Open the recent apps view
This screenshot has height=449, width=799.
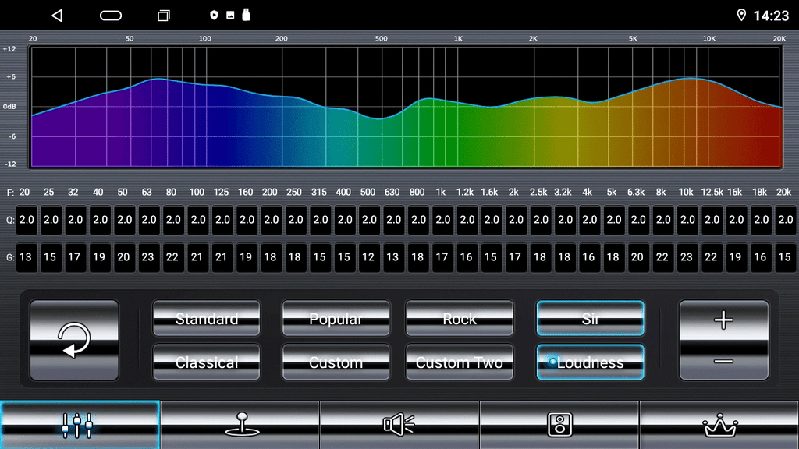click(164, 16)
